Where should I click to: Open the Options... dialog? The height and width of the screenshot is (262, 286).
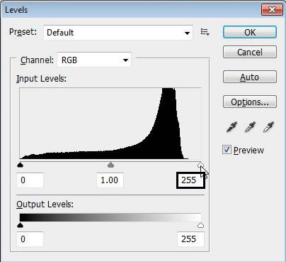[250, 102]
